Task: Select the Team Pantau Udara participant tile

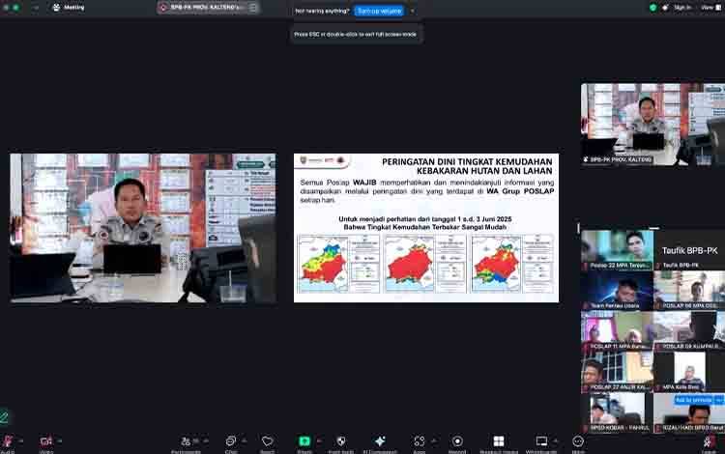Action: 618,291
